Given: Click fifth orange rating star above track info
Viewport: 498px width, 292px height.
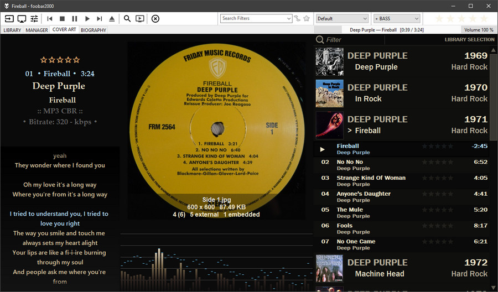Looking at the screenshot, I should click(76, 60).
